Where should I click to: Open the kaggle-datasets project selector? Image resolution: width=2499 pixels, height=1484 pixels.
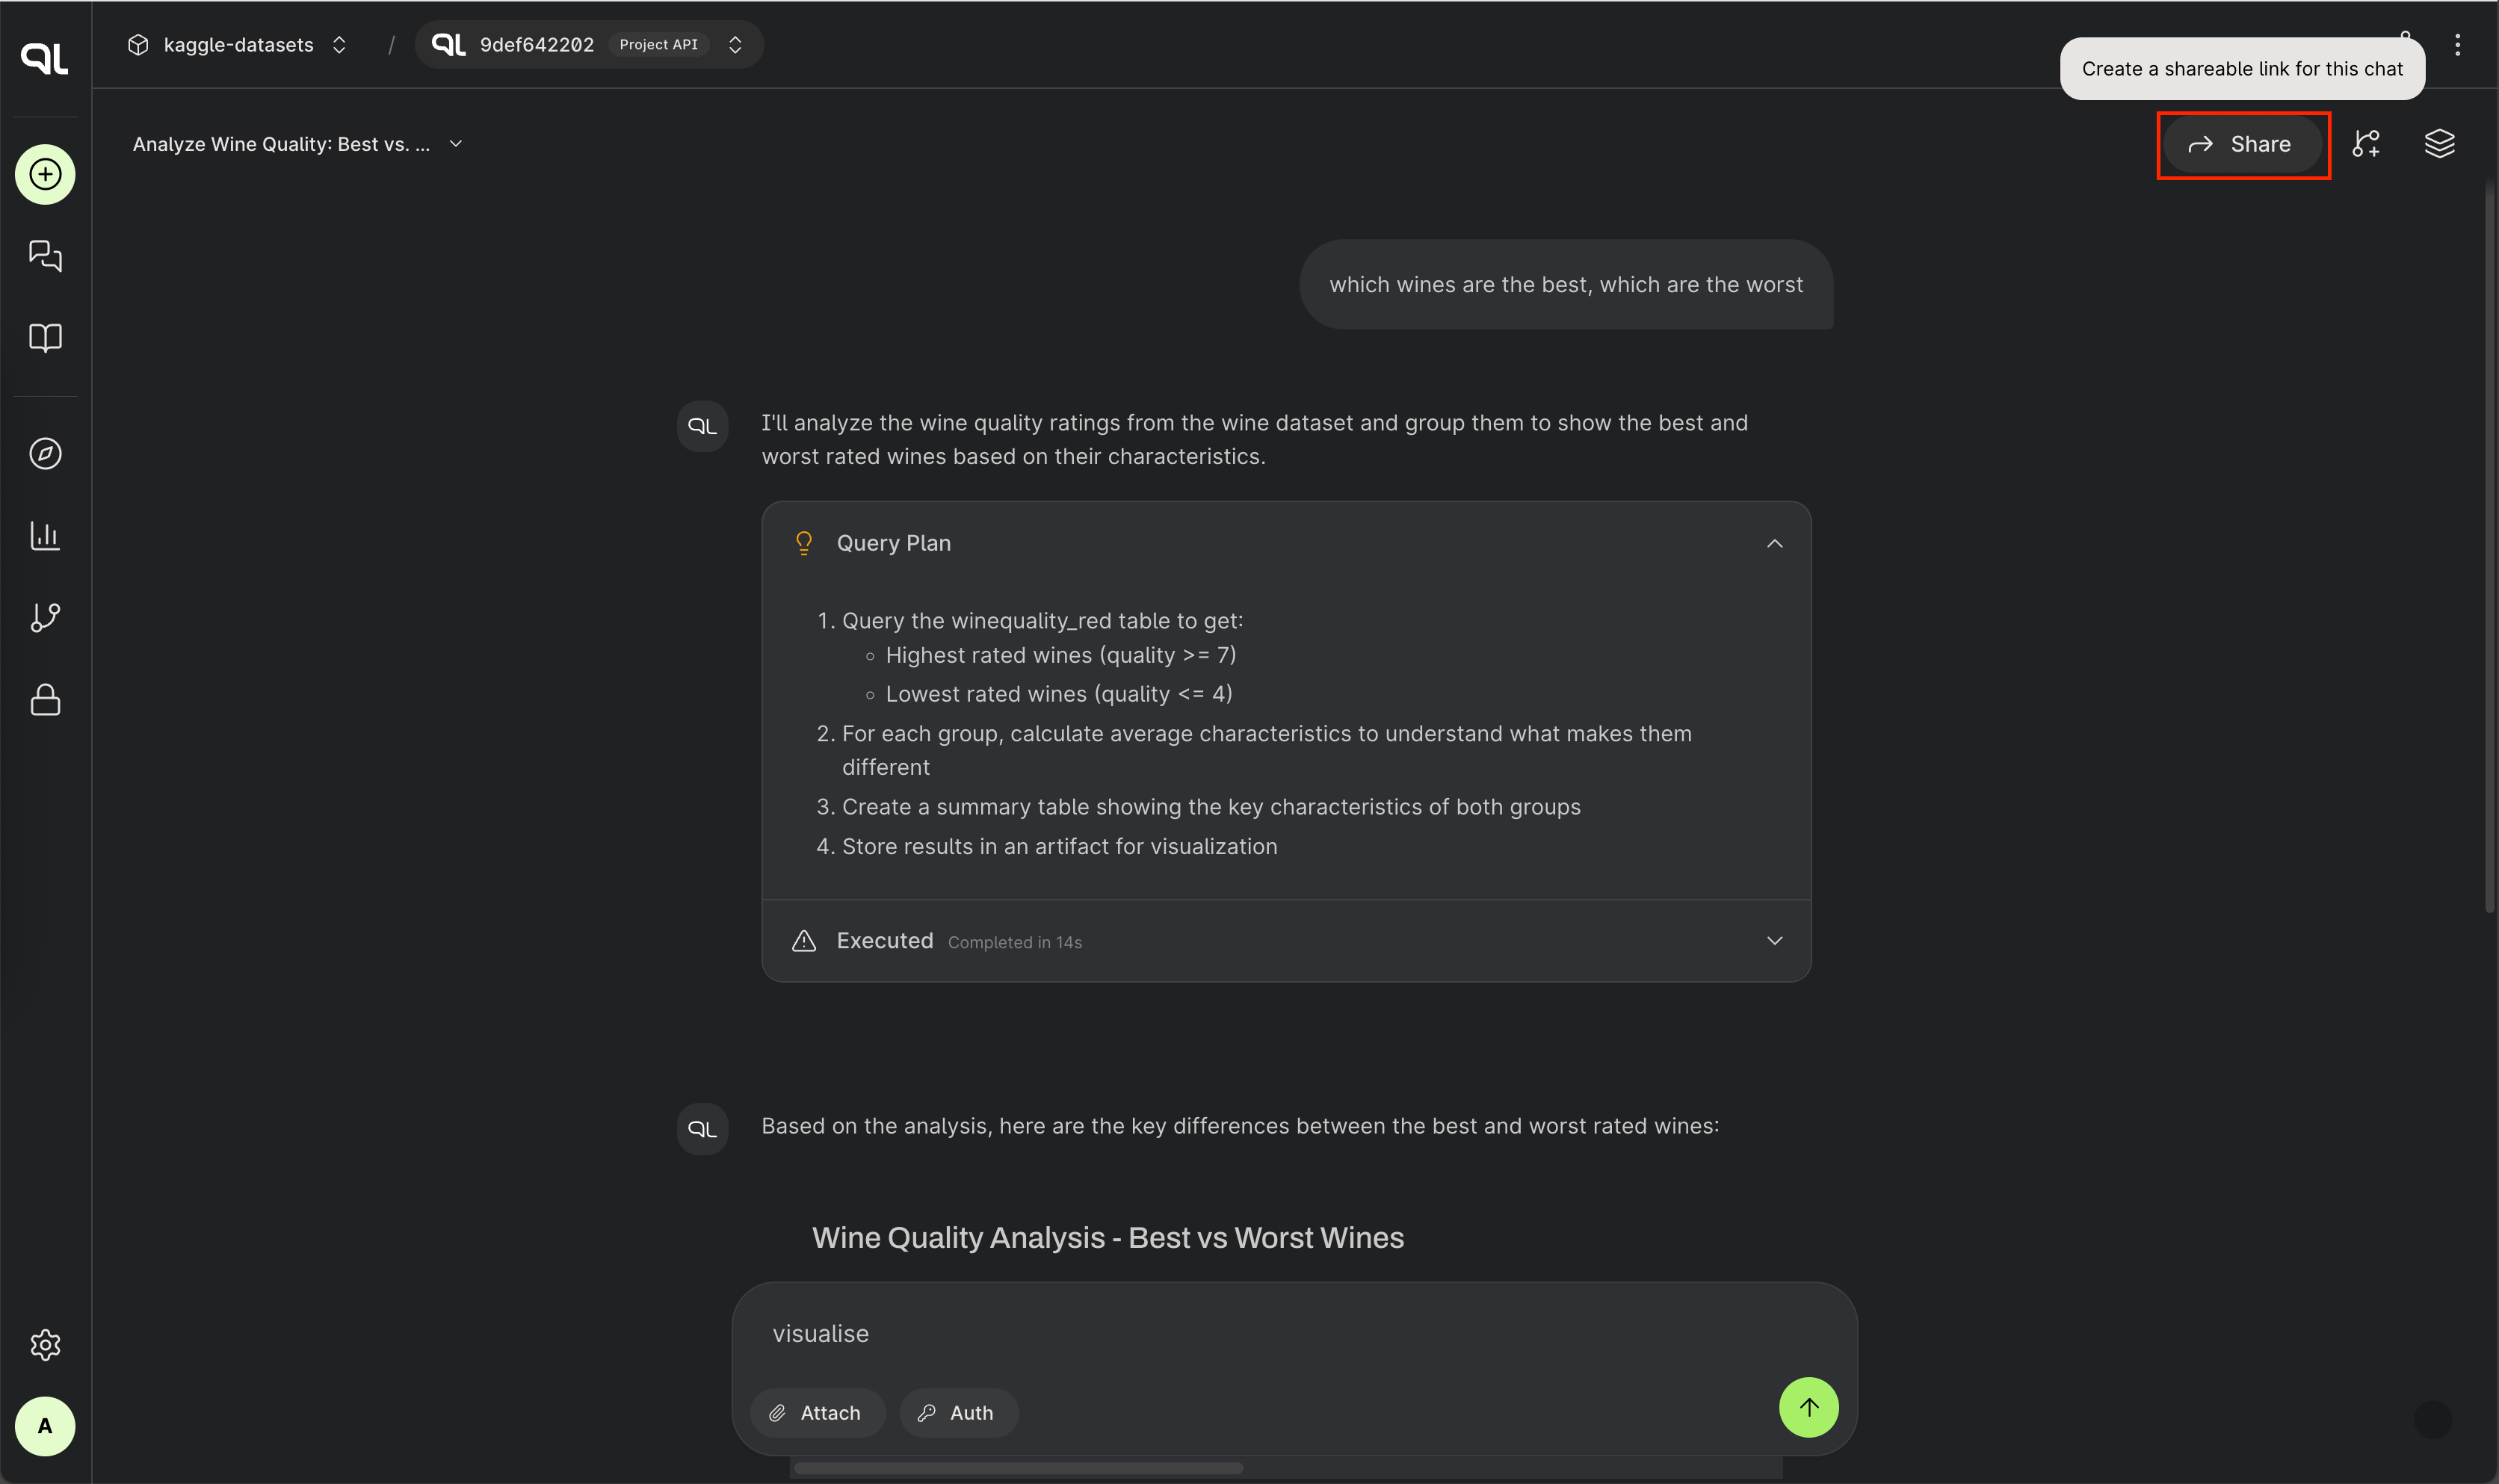point(238,45)
